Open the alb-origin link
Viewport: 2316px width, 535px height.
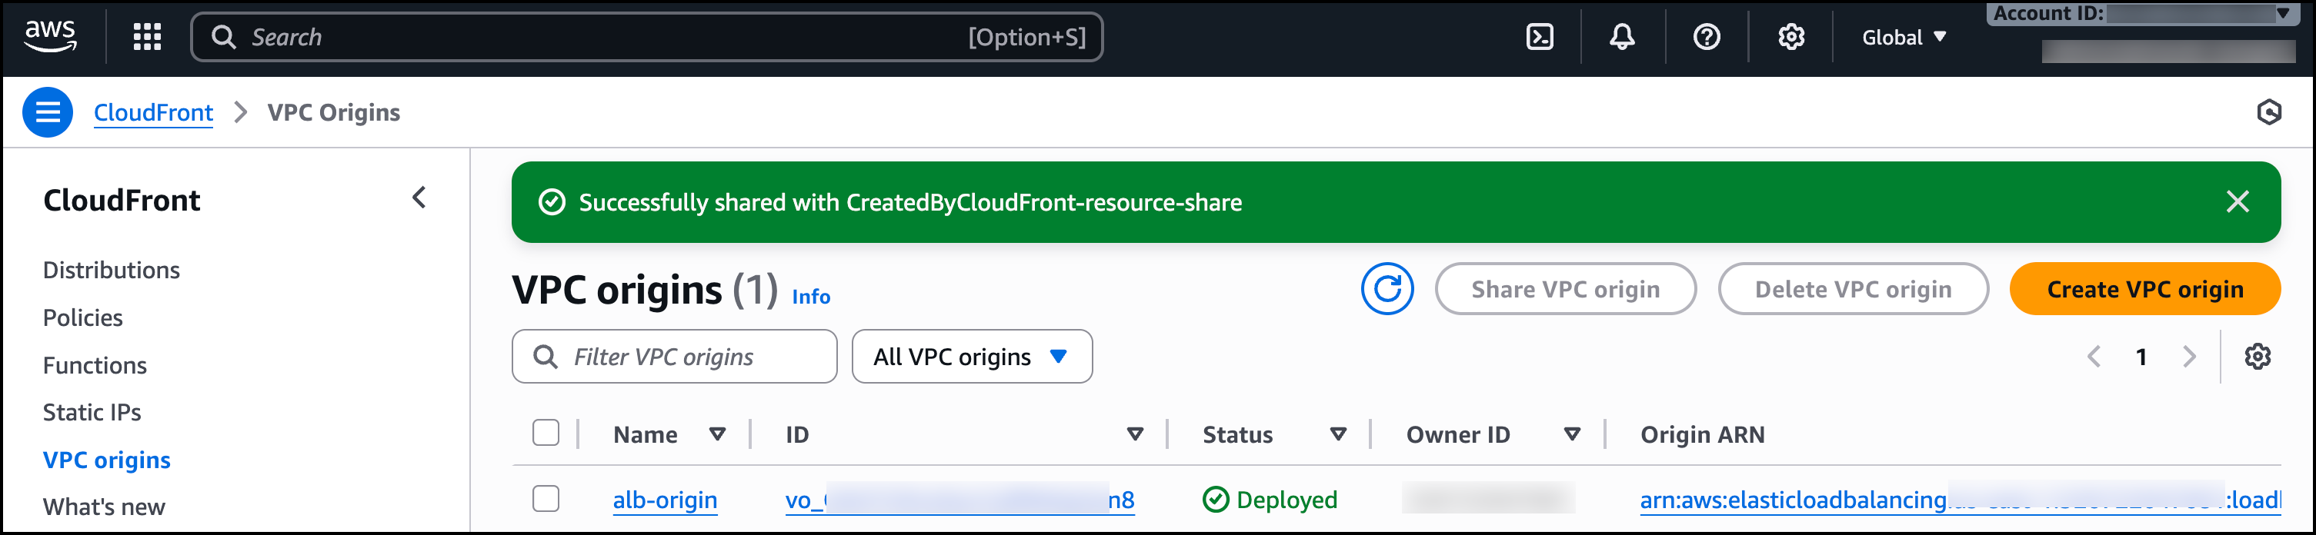click(665, 499)
